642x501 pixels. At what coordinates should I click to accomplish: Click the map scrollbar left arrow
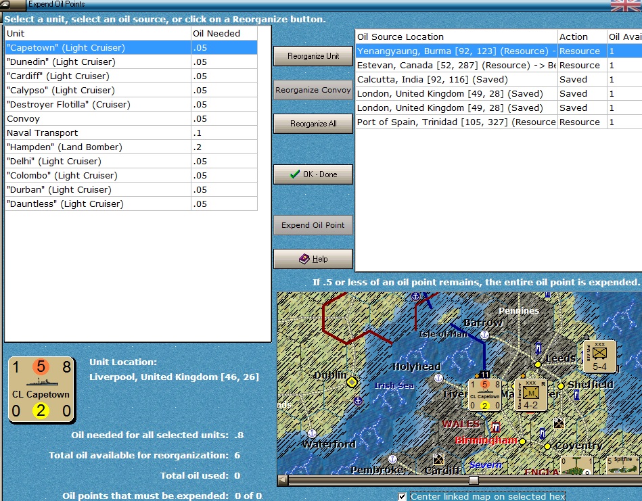point(283,480)
